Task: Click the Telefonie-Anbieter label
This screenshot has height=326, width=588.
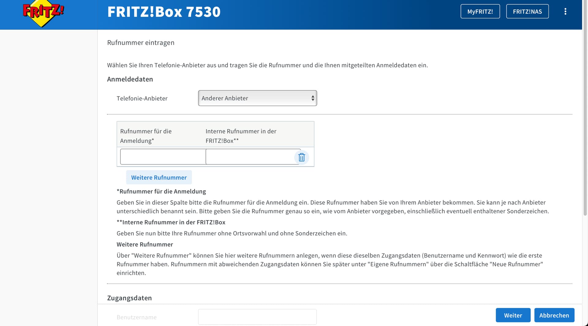Action: [x=142, y=98]
